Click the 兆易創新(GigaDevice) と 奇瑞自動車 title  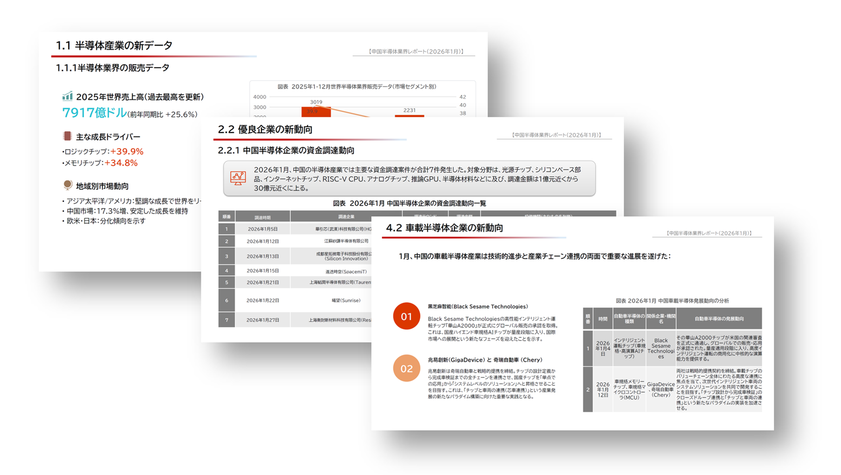click(x=485, y=360)
